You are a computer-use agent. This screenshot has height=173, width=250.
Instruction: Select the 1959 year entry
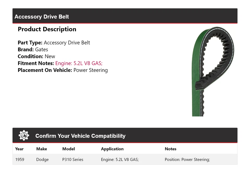pyautogui.click(x=20, y=159)
